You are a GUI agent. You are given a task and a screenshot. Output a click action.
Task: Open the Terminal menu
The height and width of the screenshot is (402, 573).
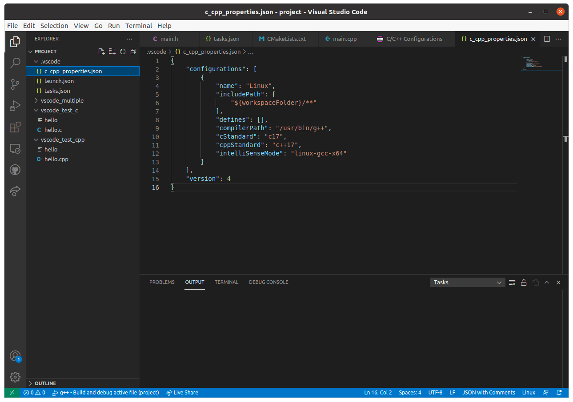point(139,26)
